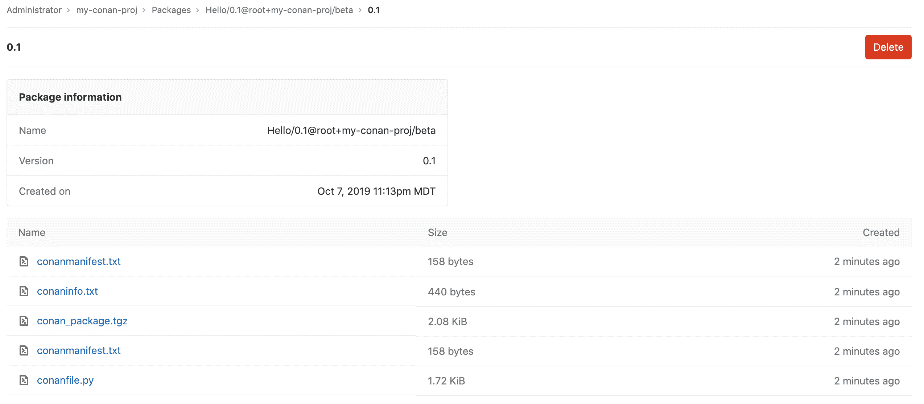Viewport: 924px width, 404px height.
Task: Download conan_package.tgz from the file list
Action: (82, 321)
